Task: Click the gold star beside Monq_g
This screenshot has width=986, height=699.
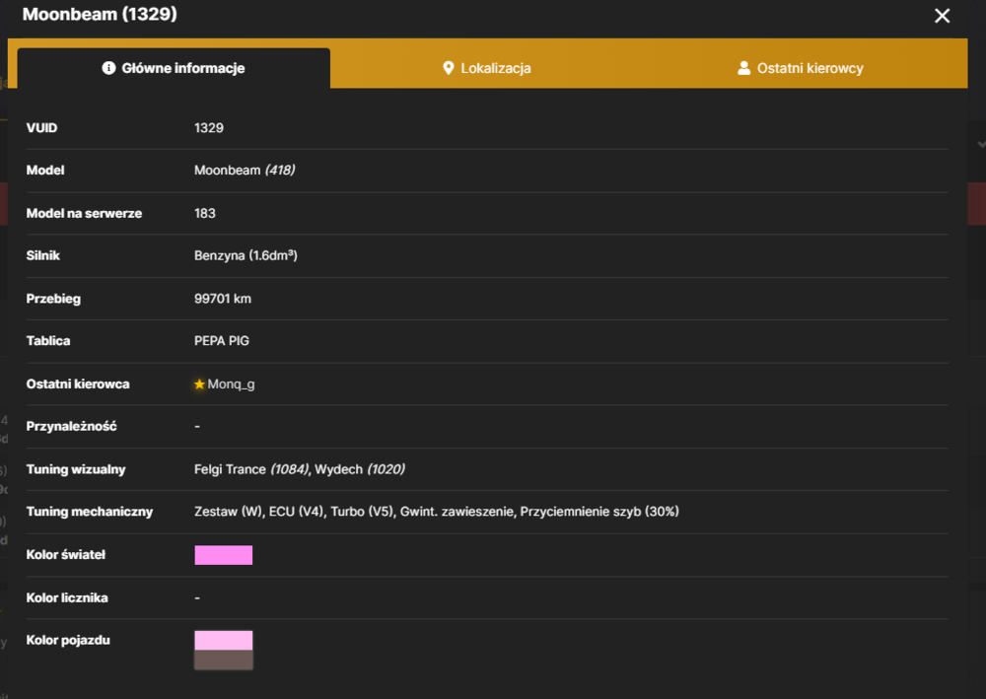Action: point(199,384)
